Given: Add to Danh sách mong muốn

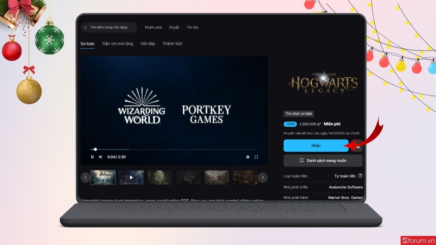Looking at the screenshot, I should point(323,160).
